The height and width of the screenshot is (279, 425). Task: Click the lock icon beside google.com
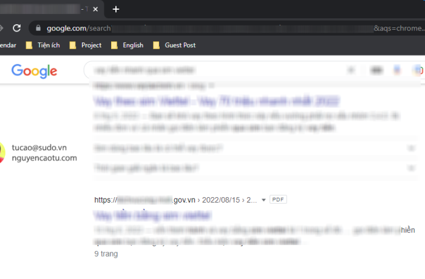coord(38,29)
